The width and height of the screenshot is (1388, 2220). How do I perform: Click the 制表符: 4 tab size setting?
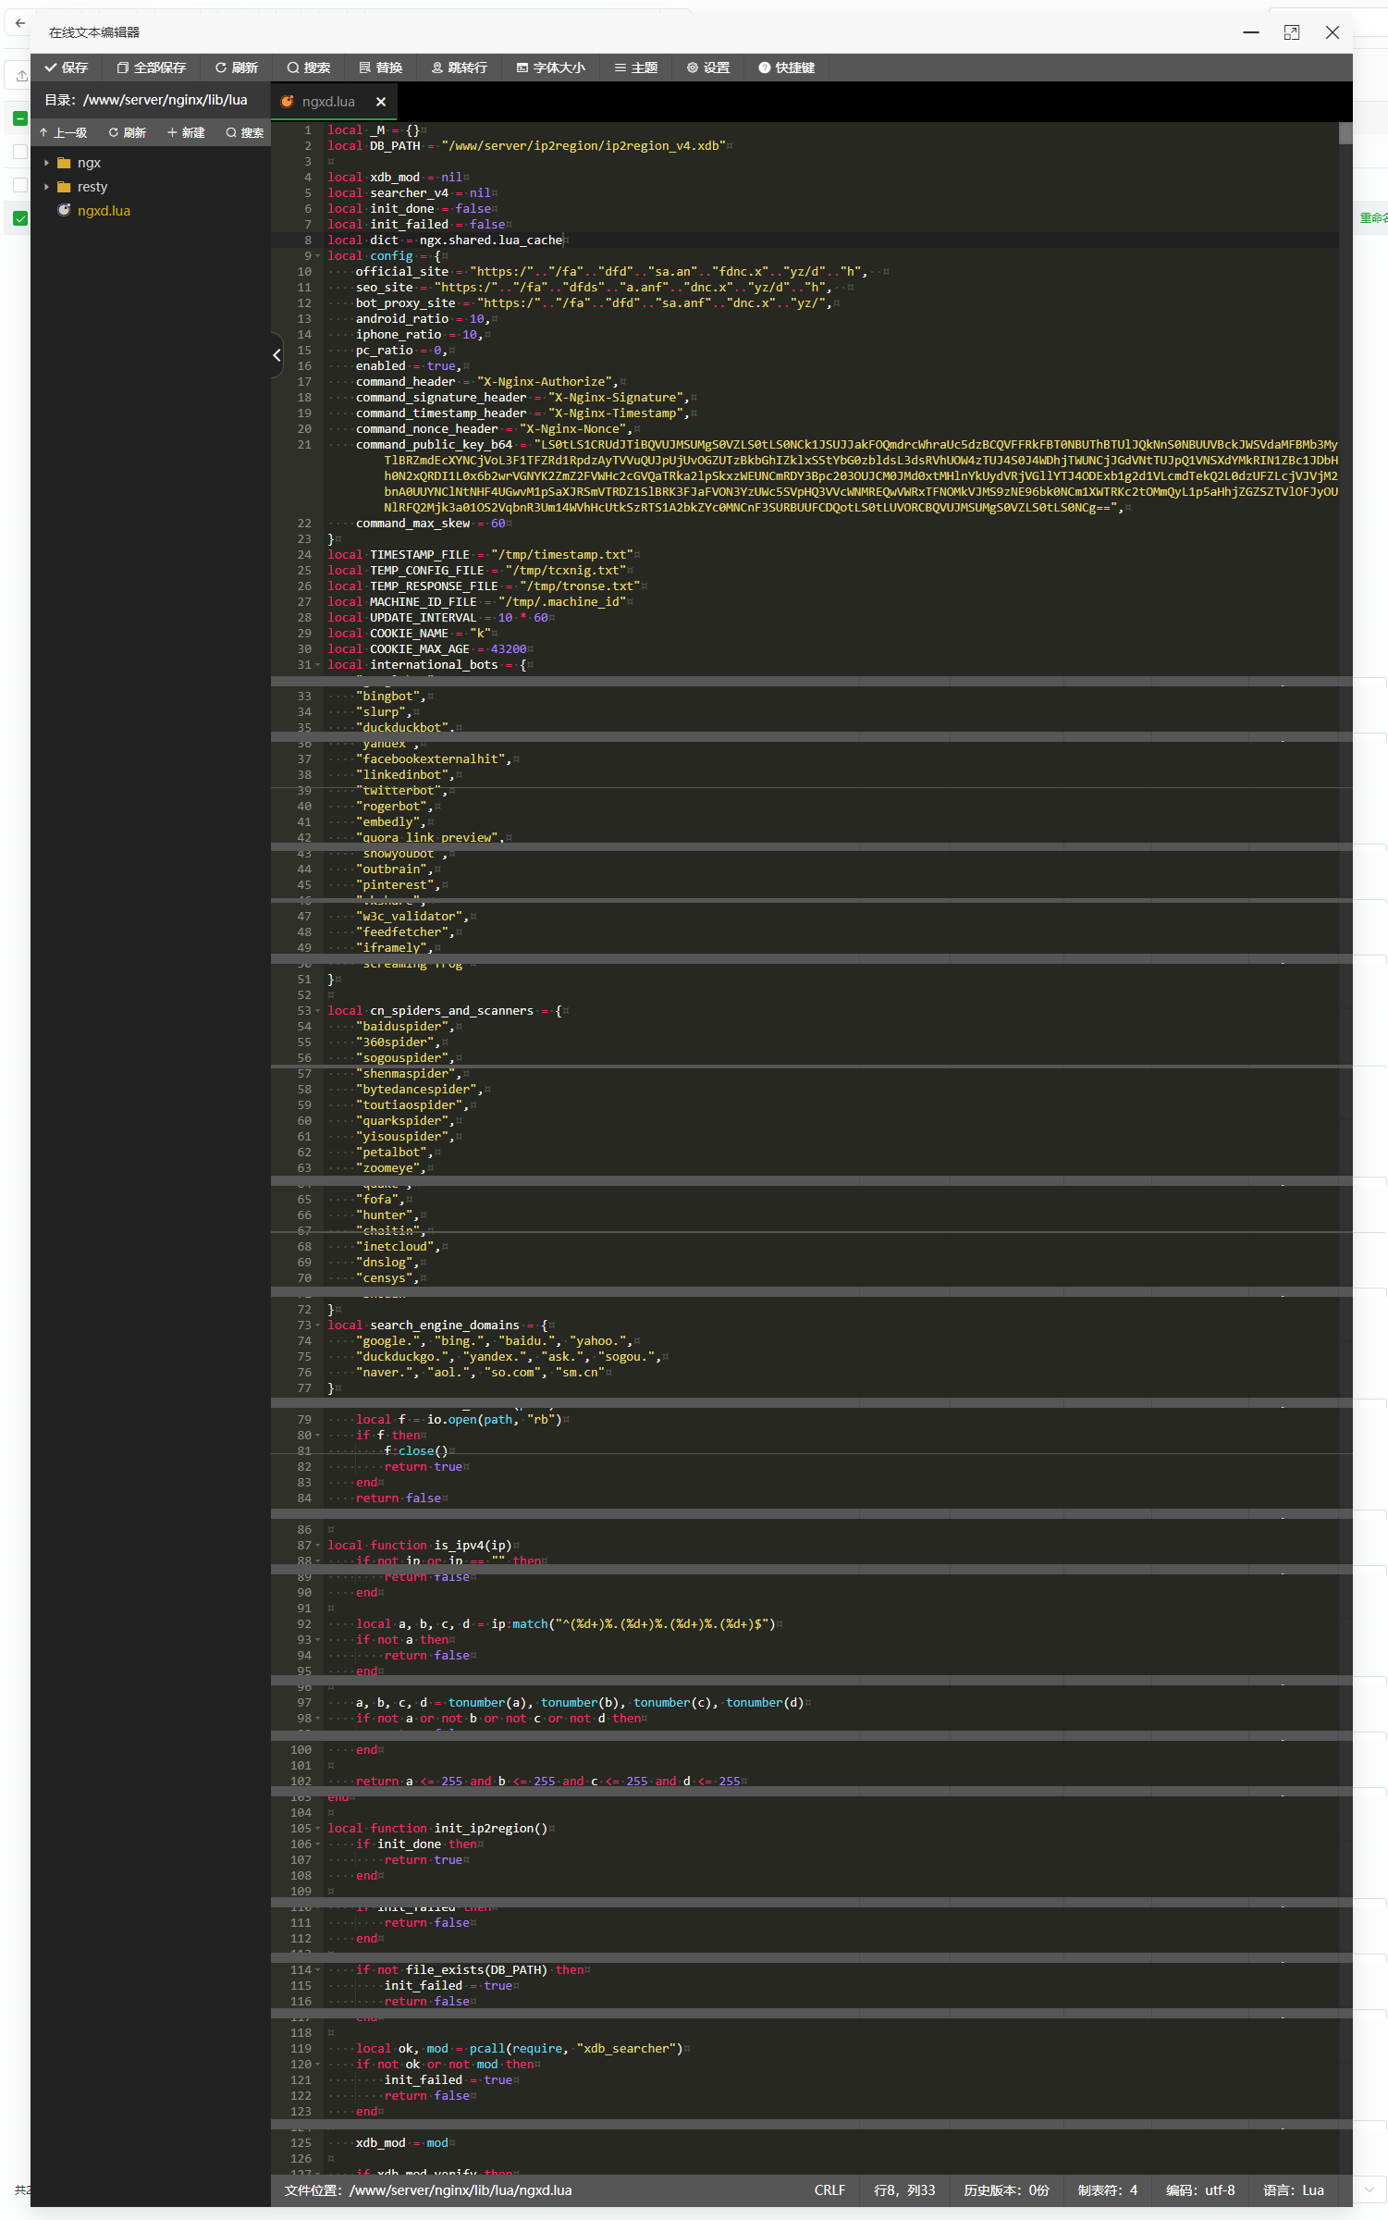coord(1107,2190)
